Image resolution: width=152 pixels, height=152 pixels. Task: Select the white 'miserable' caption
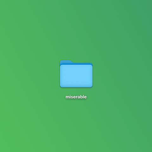point(76,97)
